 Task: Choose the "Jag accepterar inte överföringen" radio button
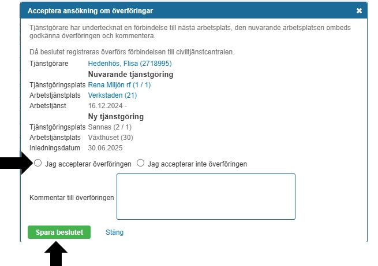click(141, 164)
